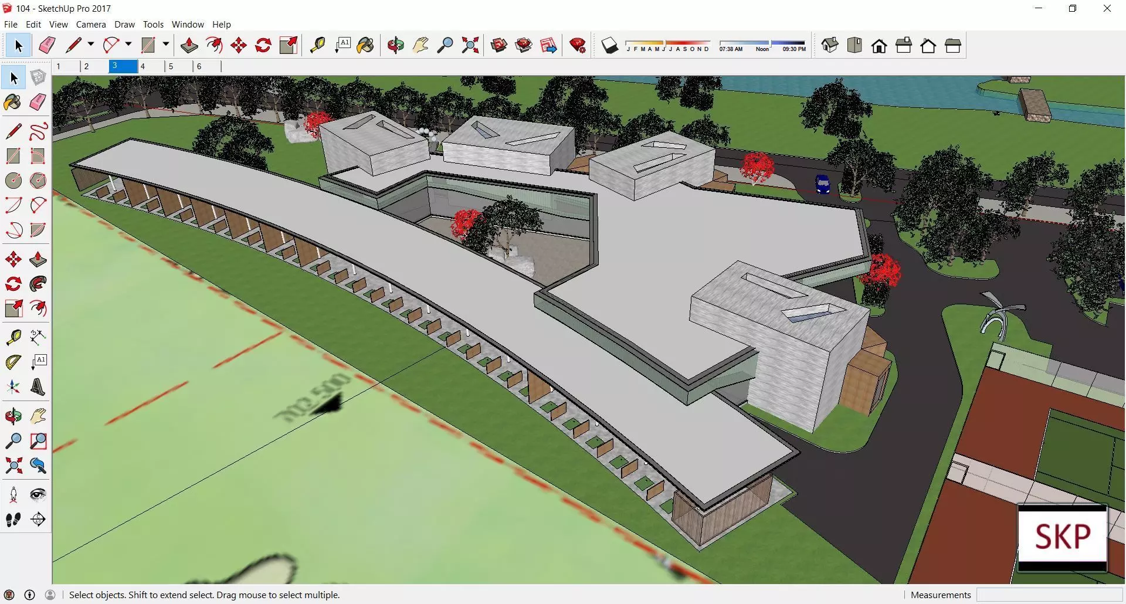Open the Edit menu
The width and height of the screenshot is (1126, 604).
33,25
